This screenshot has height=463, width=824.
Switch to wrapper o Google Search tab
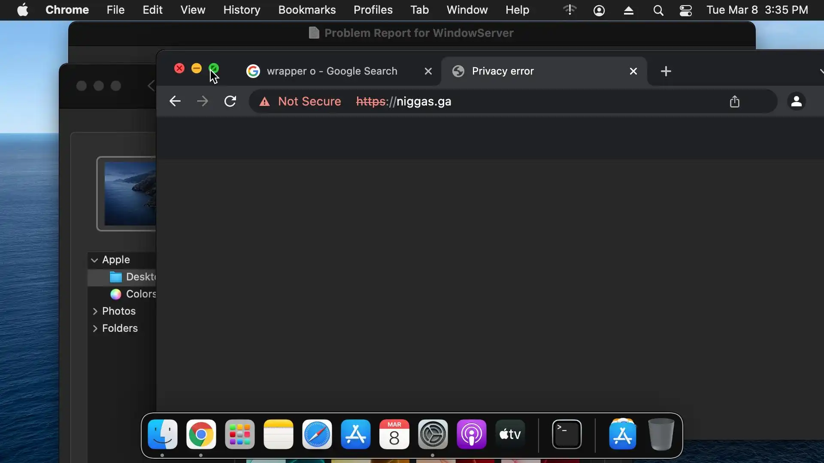pos(331,71)
